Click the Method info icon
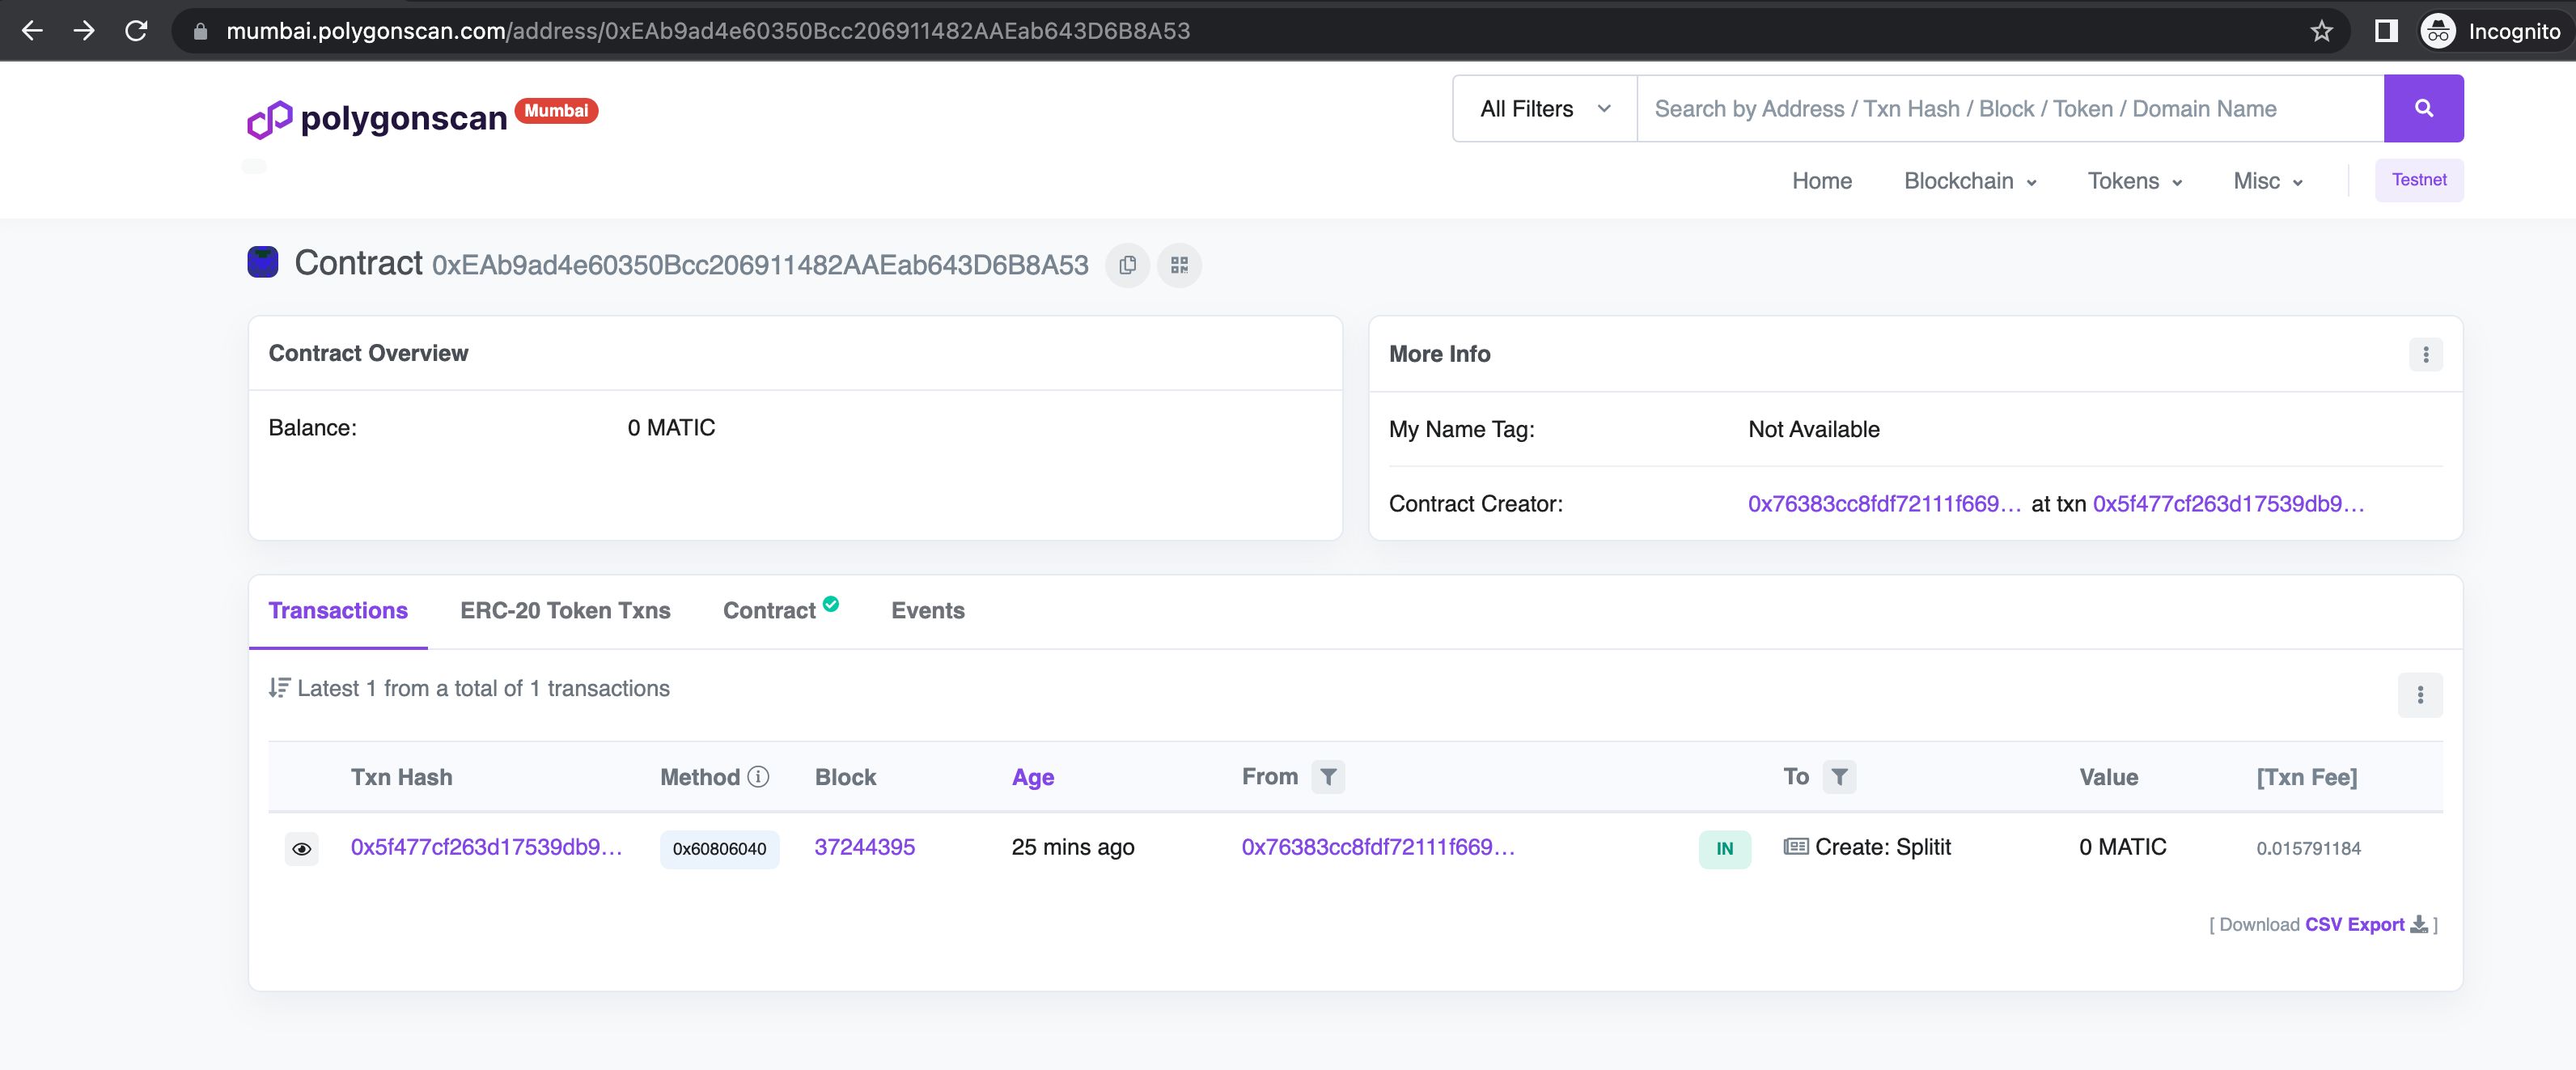This screenshot has height=1070, width=2576. (x=759, y=776)
